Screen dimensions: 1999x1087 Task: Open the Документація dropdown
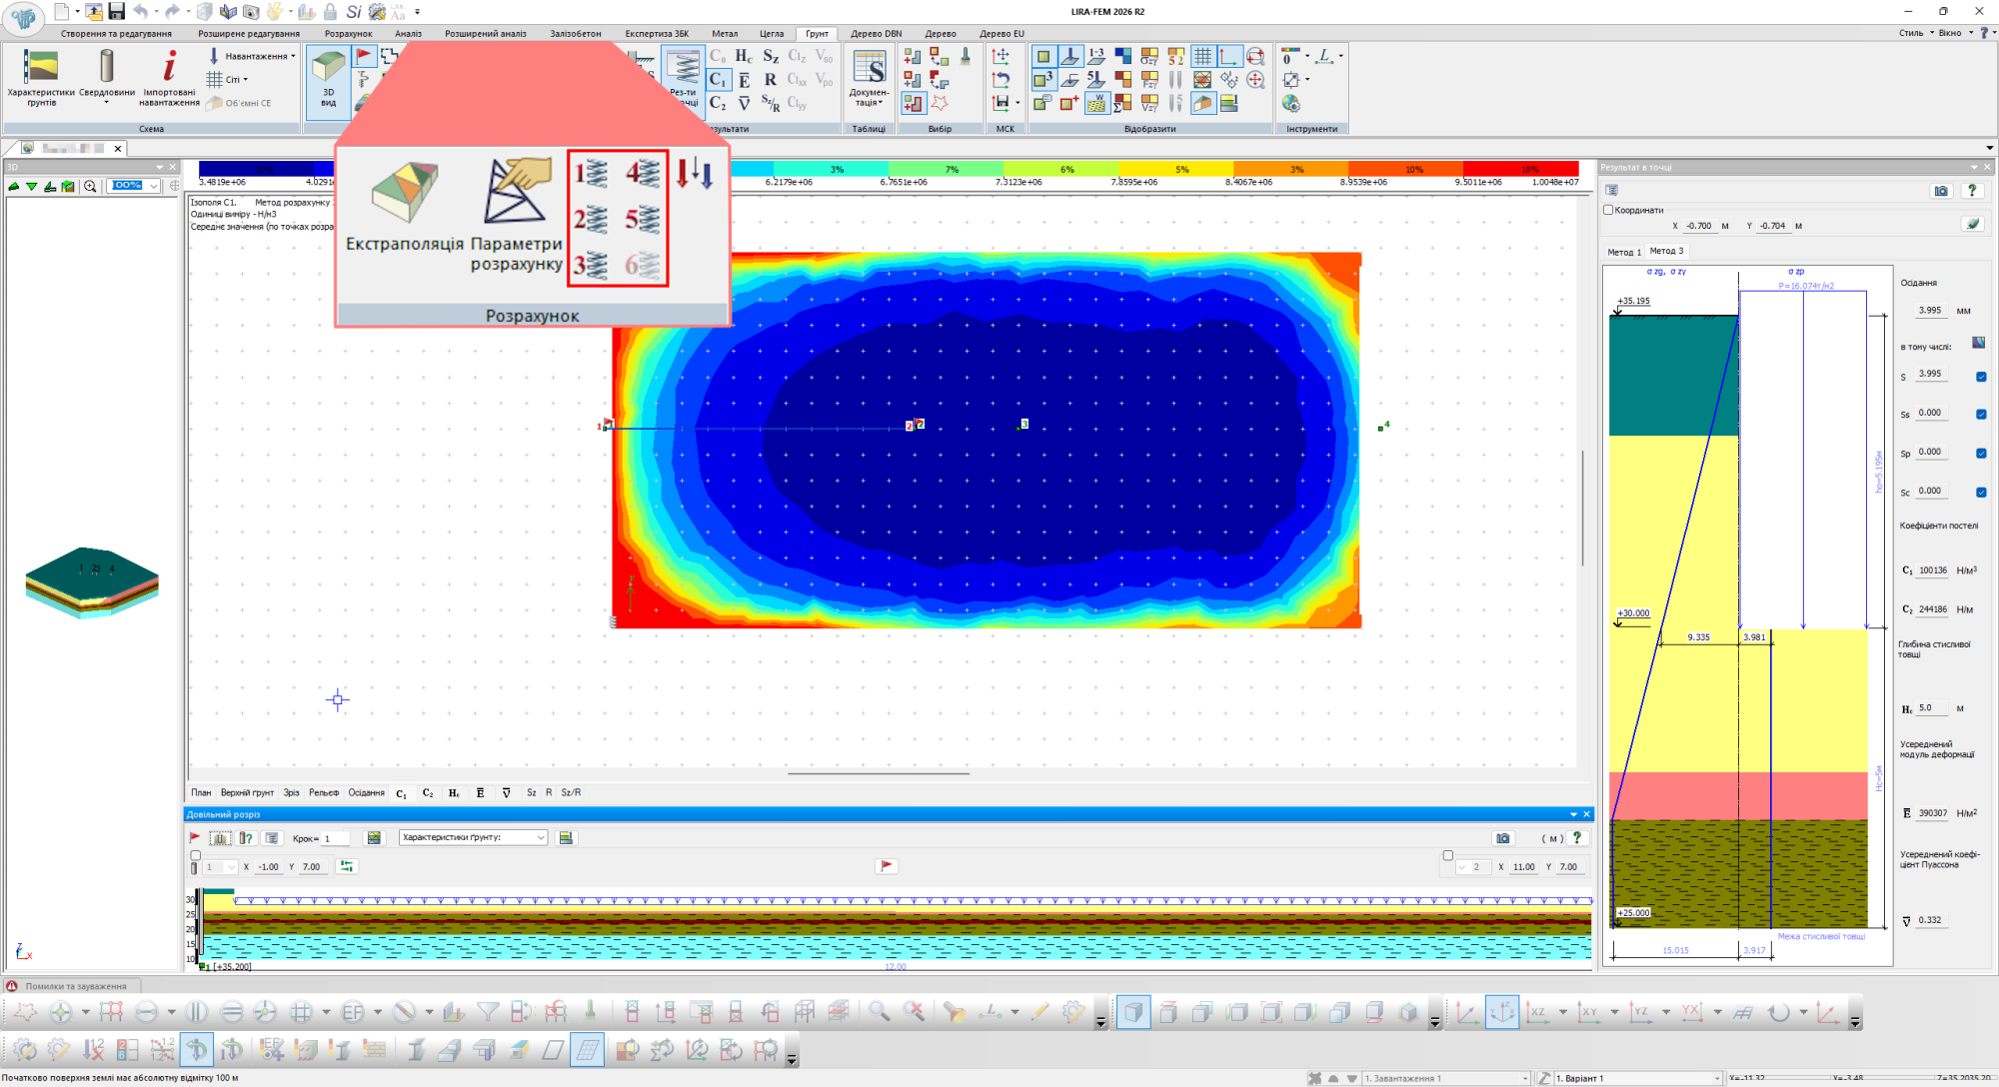(870, 78)
